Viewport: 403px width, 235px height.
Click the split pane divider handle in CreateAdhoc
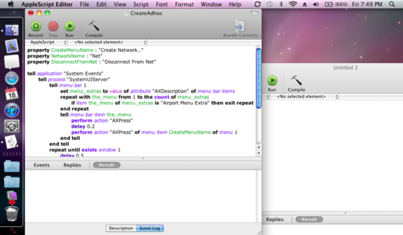143,158
